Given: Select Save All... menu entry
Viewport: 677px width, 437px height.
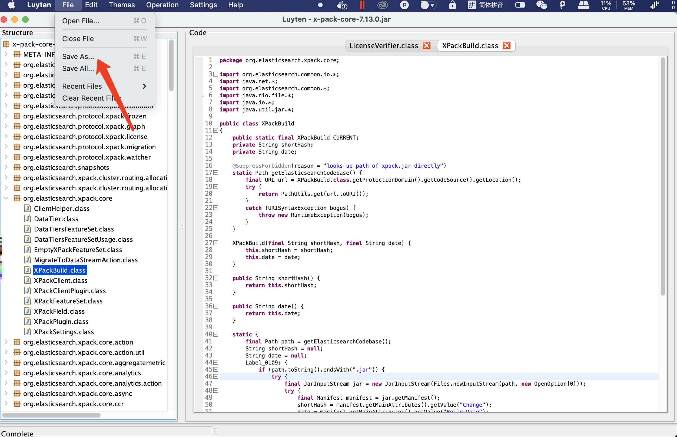Looking at the screenshot, I should pos(104,68).
